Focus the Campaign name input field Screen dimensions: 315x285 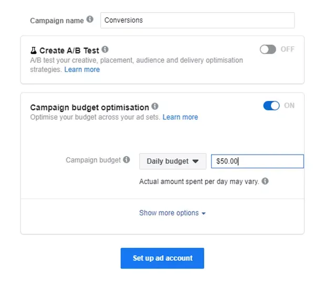coord(197,20)
